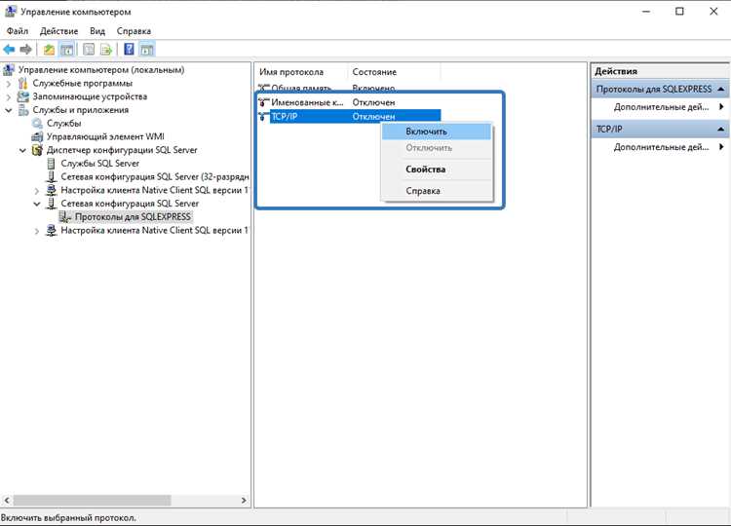The width and height of the screenshot is (731, 526).
Task: Open Дополнительные действия submenu under Протоколы для SQLEXPRESS
Action: coord(661,107)
